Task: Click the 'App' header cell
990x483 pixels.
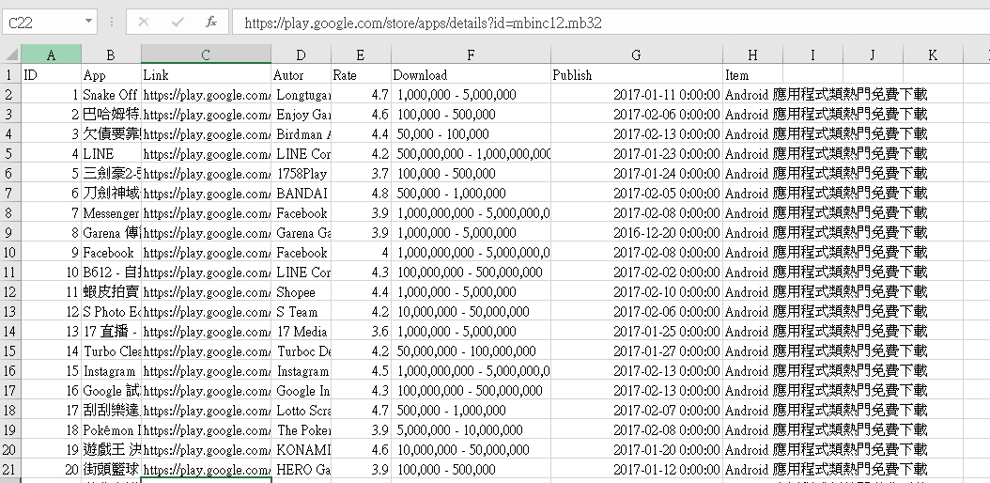Action: (x=111, y=75)
